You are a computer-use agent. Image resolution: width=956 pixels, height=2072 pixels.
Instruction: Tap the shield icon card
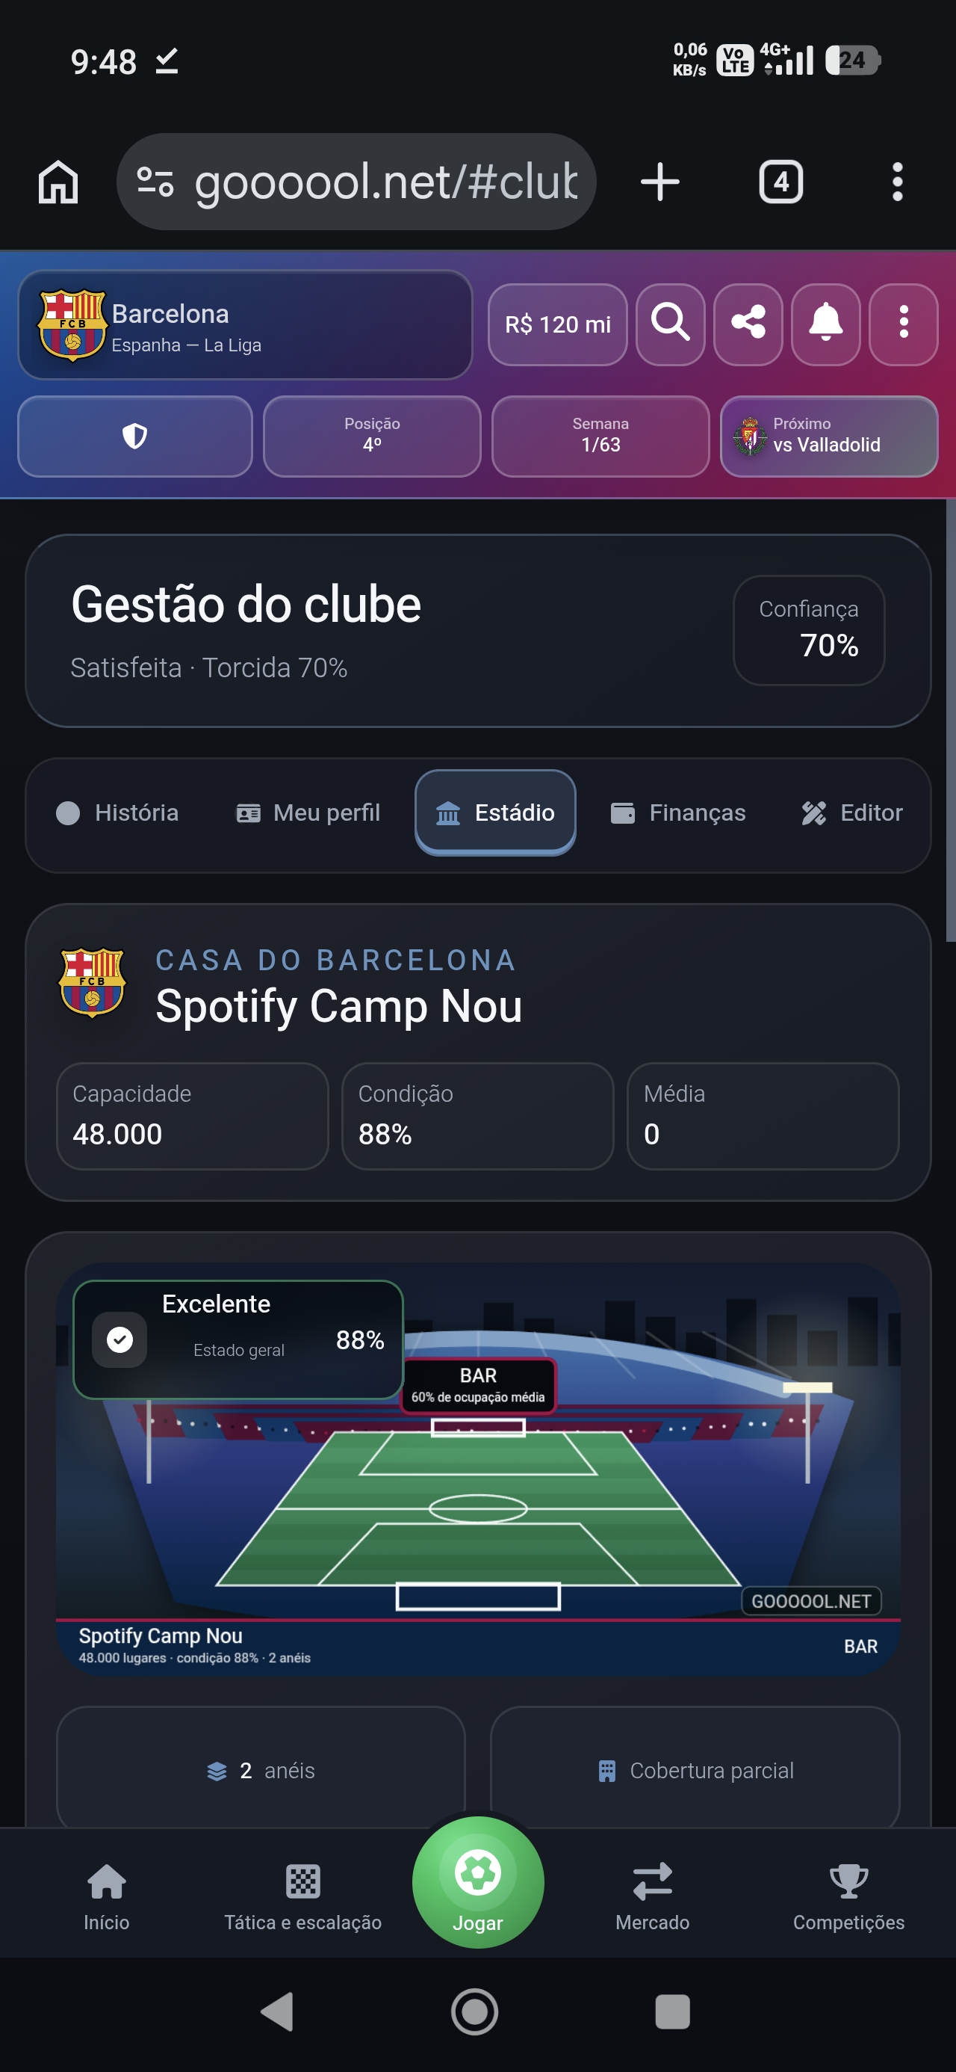tap(135, 437)
